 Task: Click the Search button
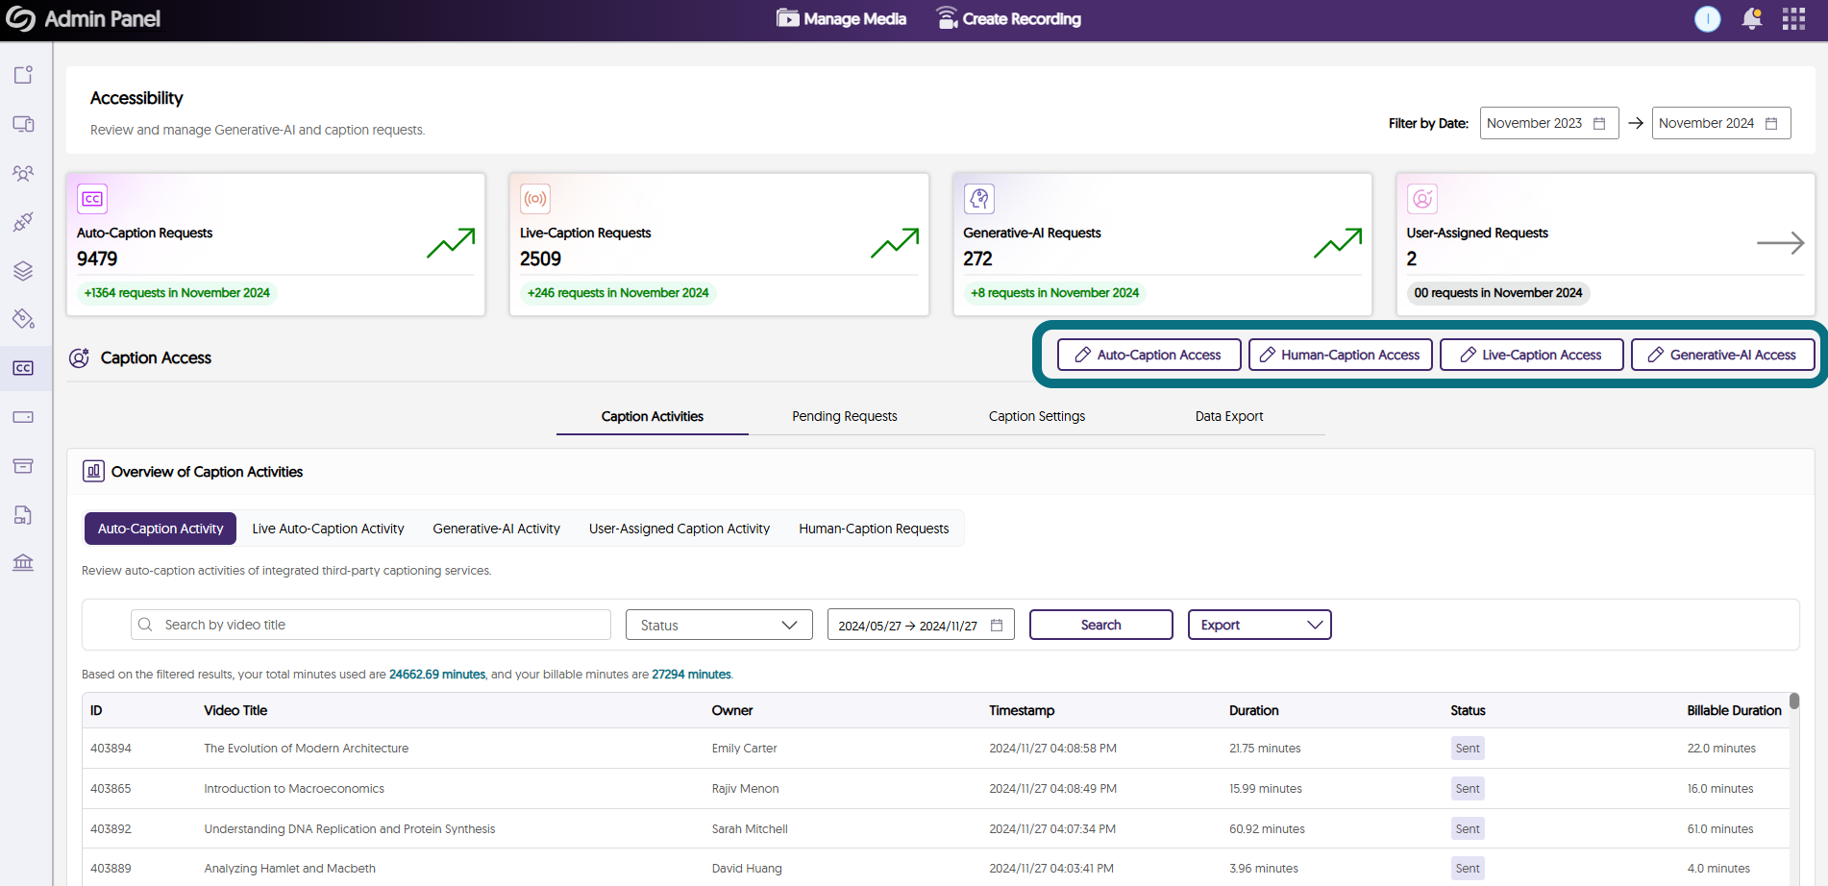point(1100,625)
